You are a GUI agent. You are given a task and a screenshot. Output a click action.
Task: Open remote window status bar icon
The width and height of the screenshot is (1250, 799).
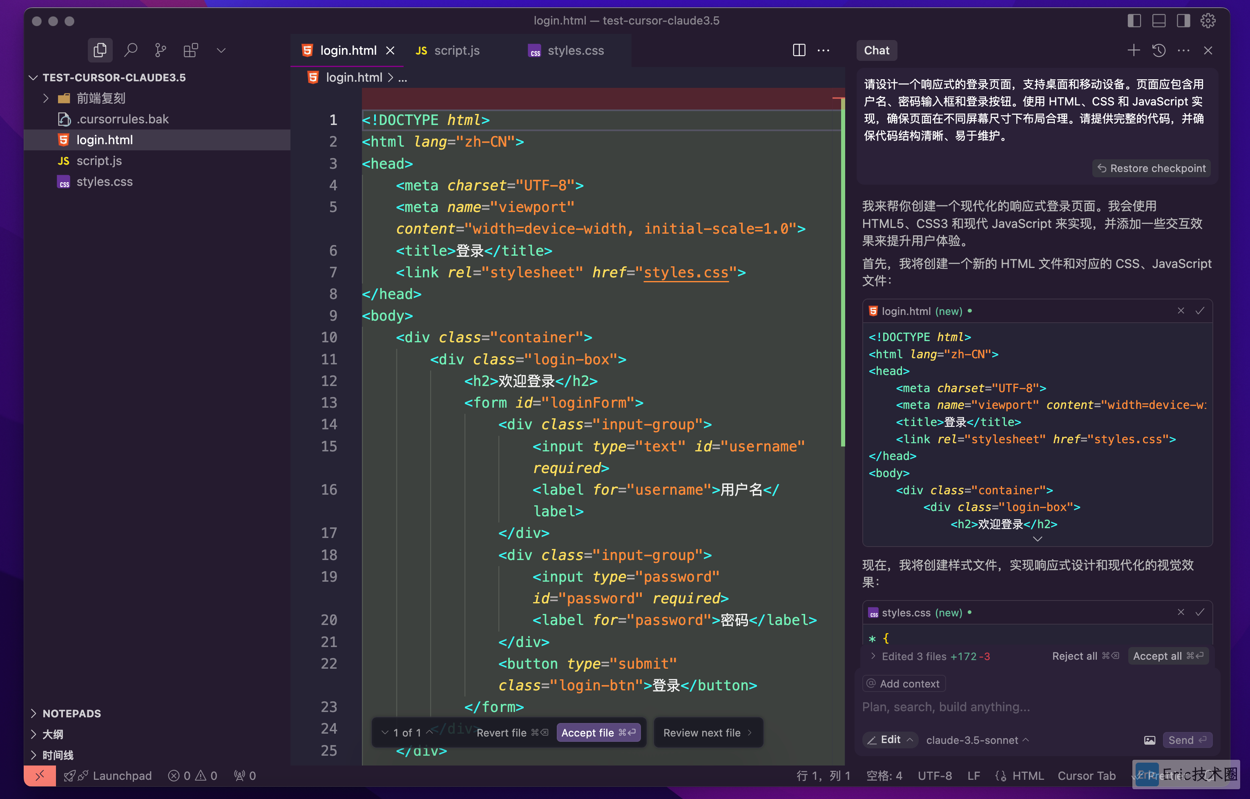pos(40,776)
